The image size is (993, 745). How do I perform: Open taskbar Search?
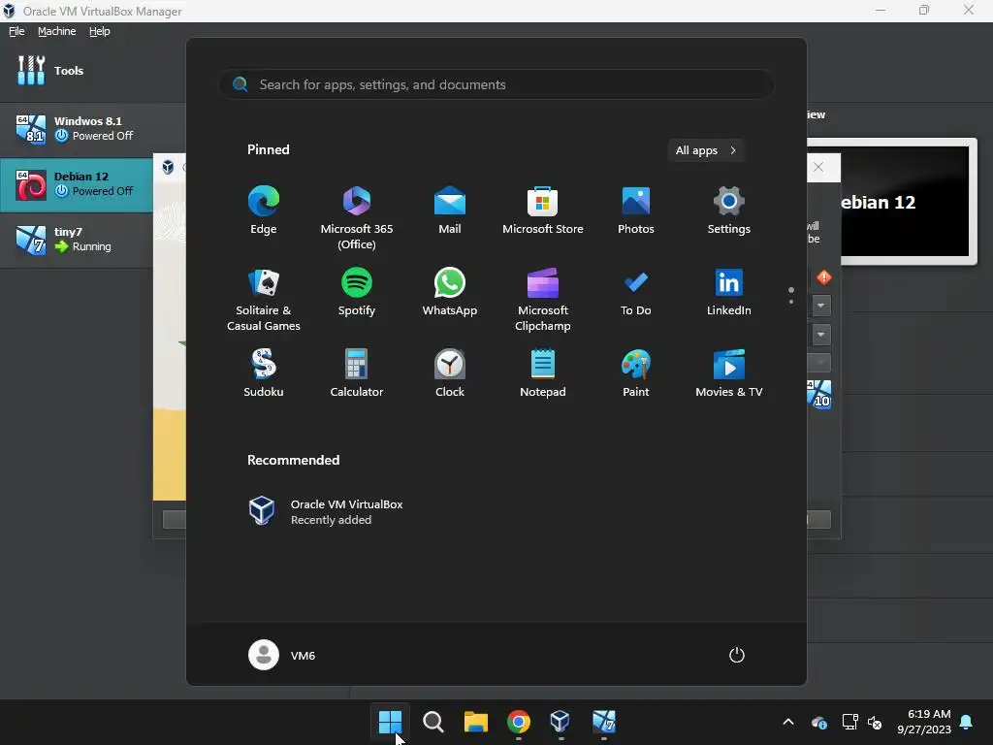point(433,722)
